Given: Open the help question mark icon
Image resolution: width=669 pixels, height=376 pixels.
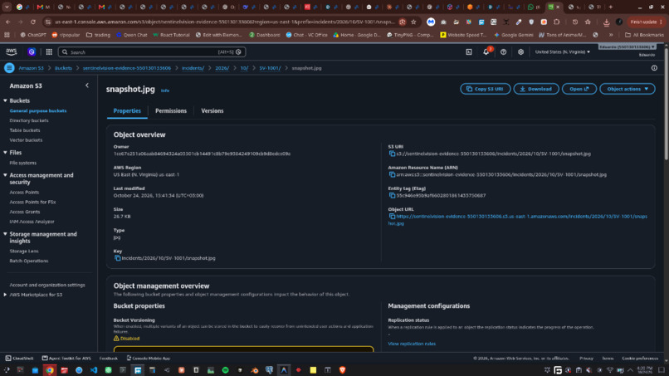Looking at the screenshot, I should point(504,51).
